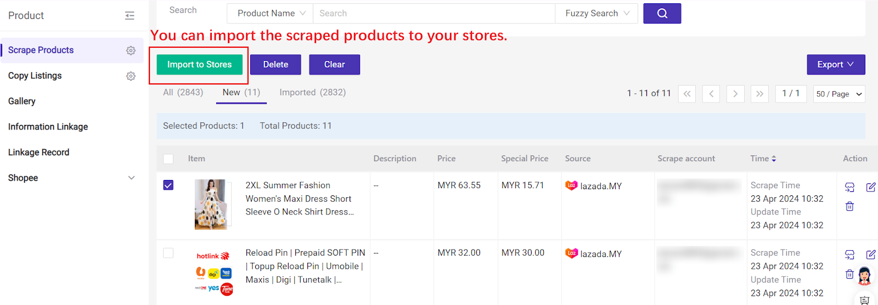Toggle the select-all Item header checkbox
This screenshot has height=305, width=878.
point(168,159)
